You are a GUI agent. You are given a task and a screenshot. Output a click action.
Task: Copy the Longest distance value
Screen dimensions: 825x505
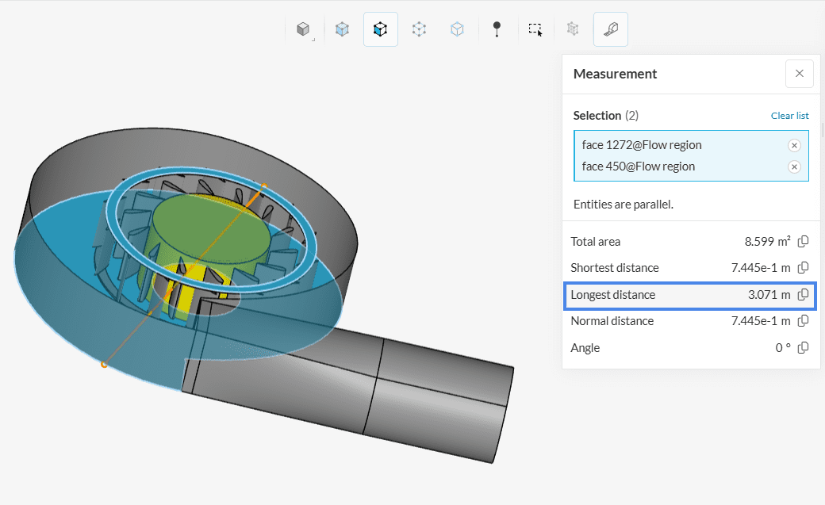pyautogui.click(x=803, y=295)
